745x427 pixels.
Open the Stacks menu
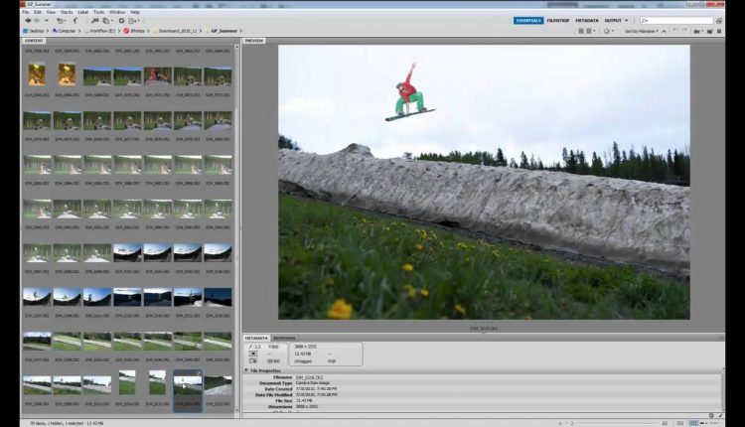(x=67, y=12)
